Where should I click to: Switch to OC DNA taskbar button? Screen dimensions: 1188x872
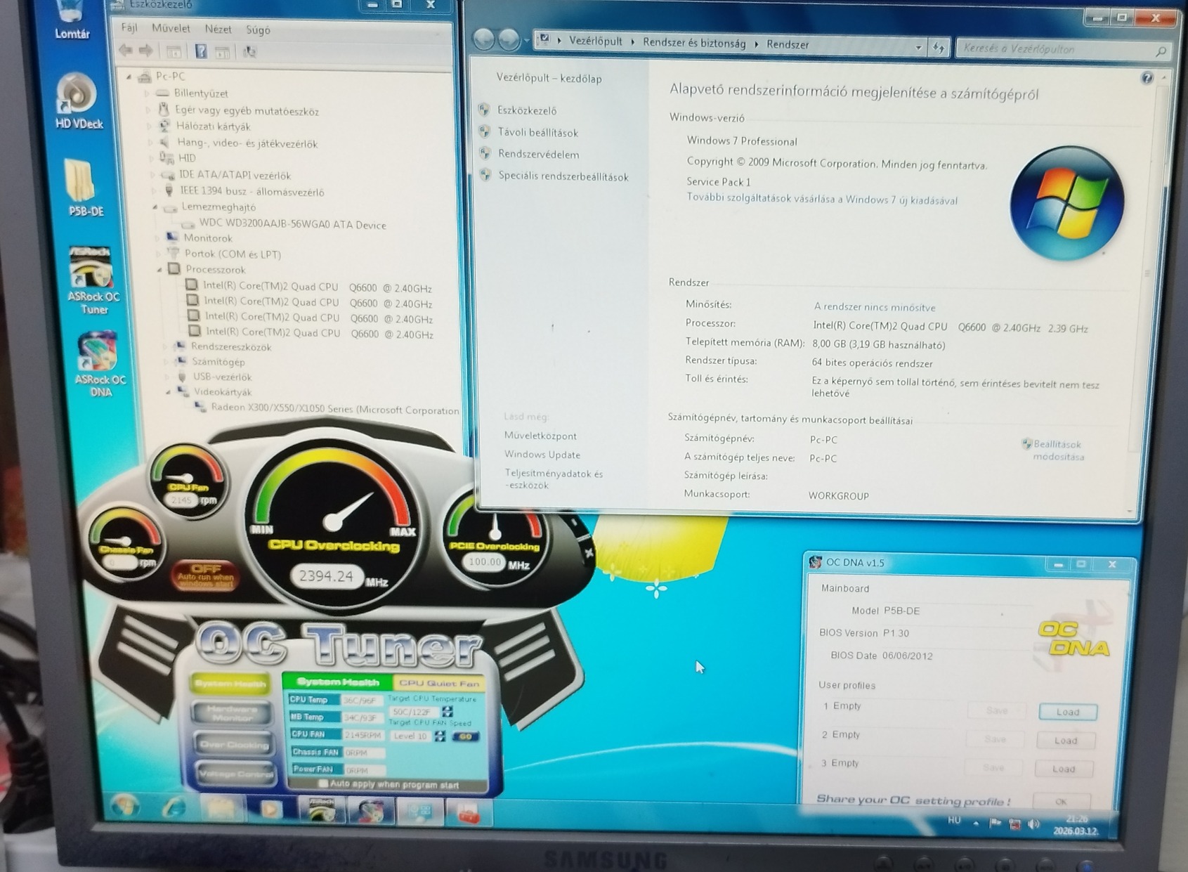pos(370,812)
